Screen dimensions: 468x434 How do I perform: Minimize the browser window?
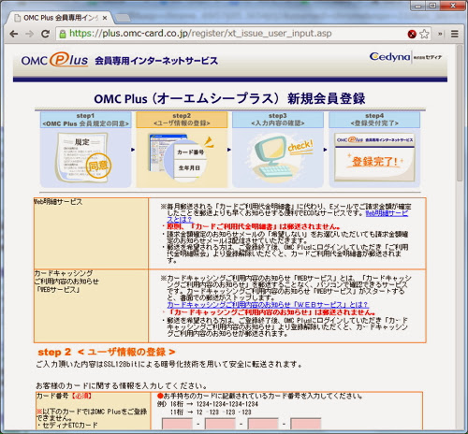pyautogui.click(x=418, y=6)
